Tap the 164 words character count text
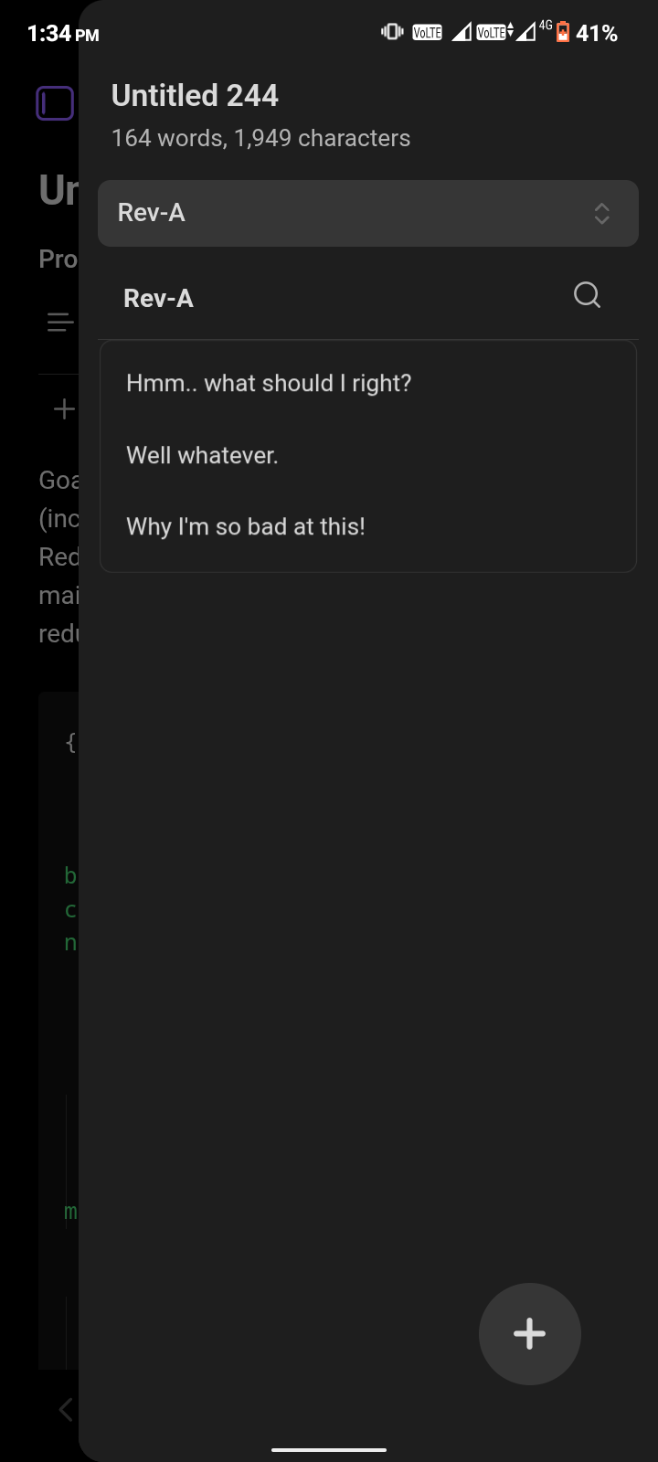The image size is (658, 1462). 260,138
